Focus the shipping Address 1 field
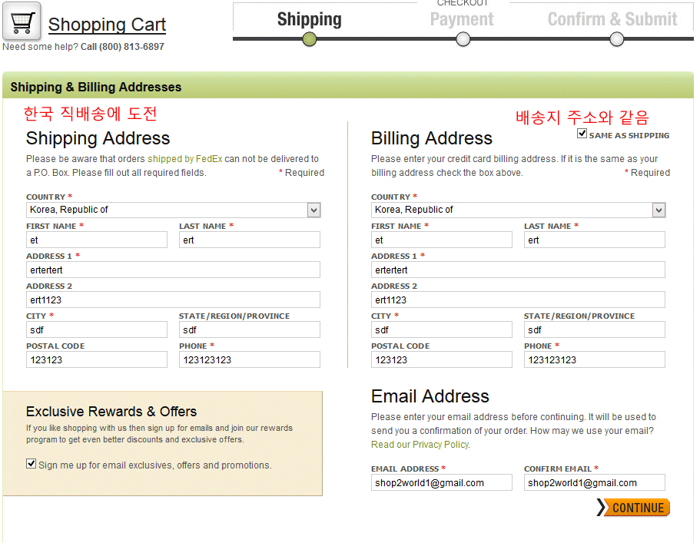Image resolution: width=700 pixels, height=543 pixels. [173, 270]
